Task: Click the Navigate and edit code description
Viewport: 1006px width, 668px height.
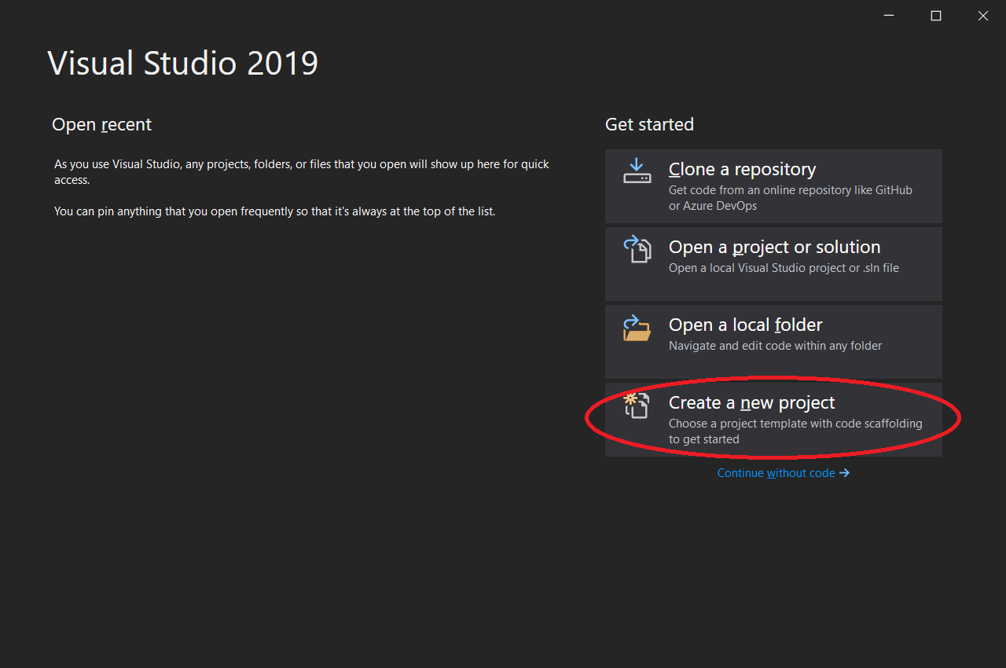Action: click(x=775, y=345)
